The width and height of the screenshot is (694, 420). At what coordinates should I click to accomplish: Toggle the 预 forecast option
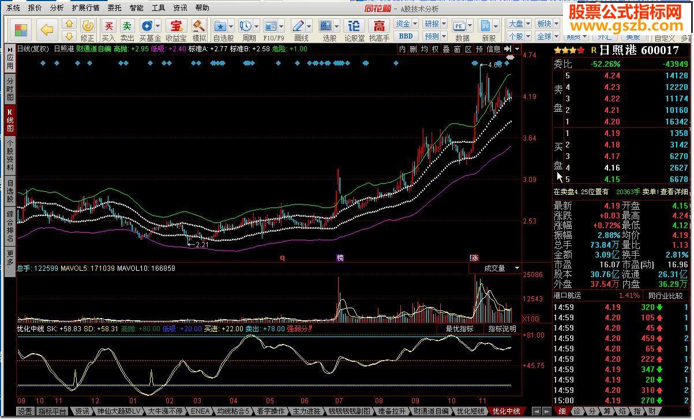479,49
